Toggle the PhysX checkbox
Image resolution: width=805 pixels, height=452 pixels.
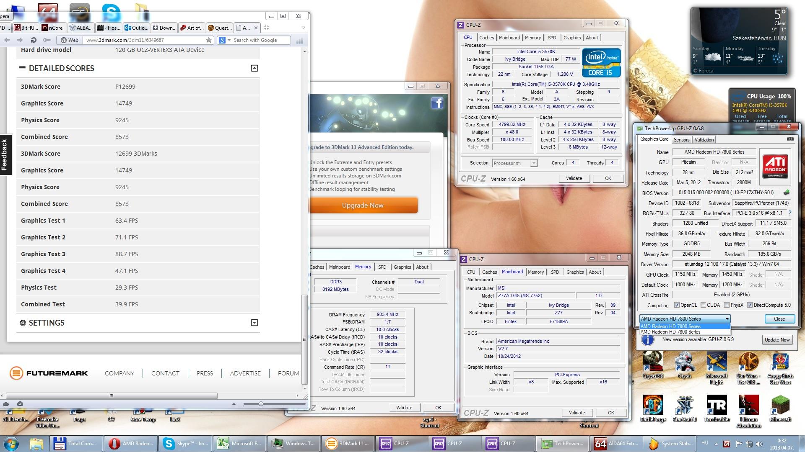727,305
